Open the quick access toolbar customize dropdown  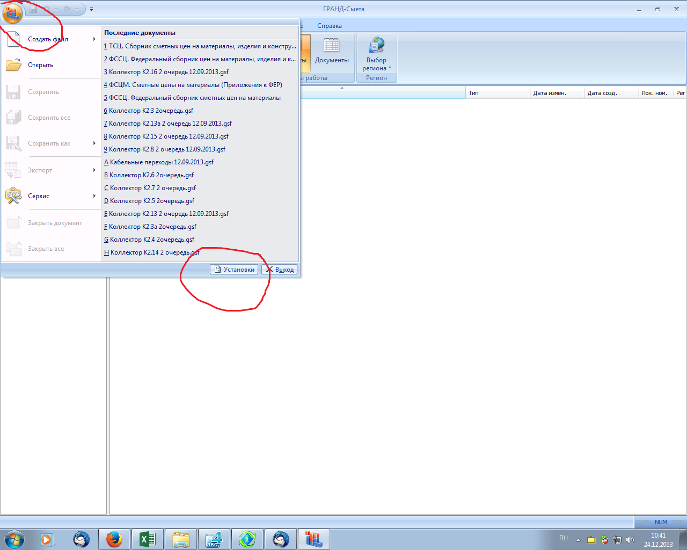tap(92, 9)
